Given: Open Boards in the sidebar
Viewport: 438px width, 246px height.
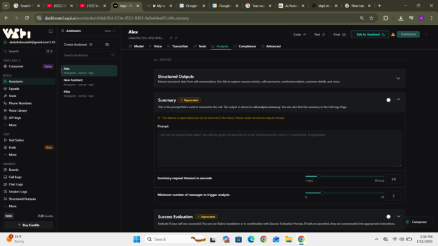Looking at the screenshot, I should (13, 169).
